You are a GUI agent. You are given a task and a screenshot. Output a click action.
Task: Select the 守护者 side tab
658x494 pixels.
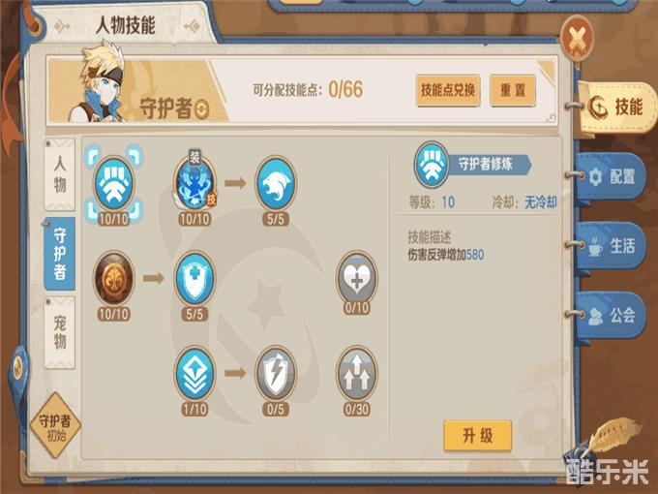pos(60,254)
